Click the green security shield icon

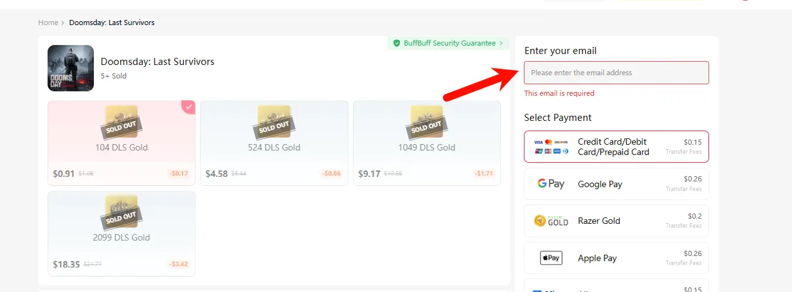click(x=397, y=43)
